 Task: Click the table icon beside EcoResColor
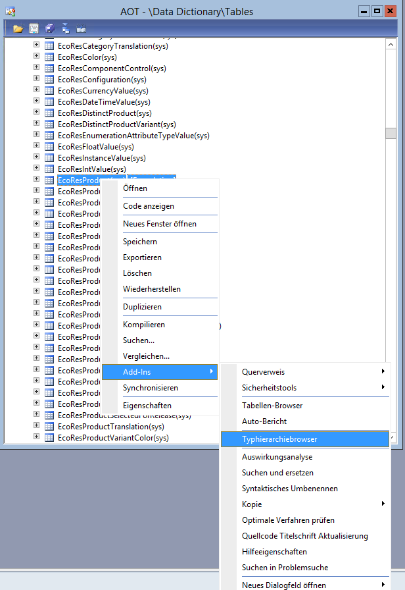(49, 57)
